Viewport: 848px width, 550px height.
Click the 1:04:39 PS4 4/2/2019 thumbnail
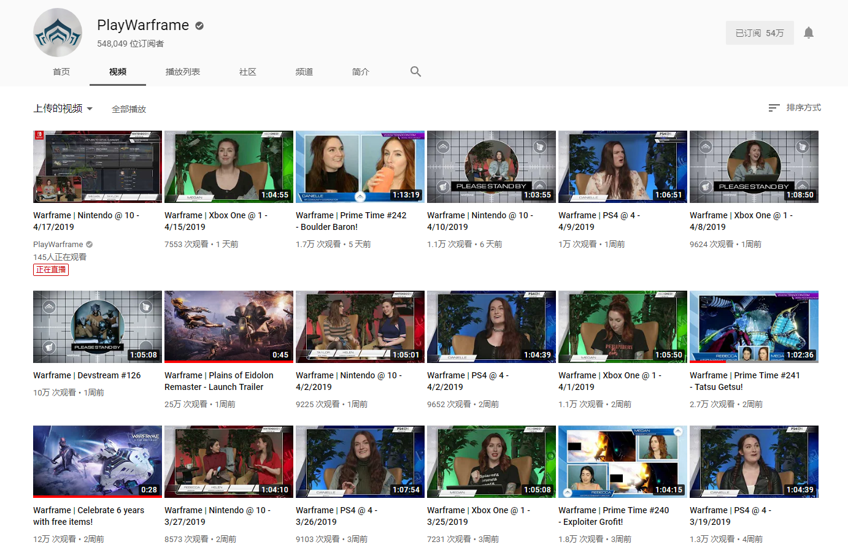click(x=491, y=327)
